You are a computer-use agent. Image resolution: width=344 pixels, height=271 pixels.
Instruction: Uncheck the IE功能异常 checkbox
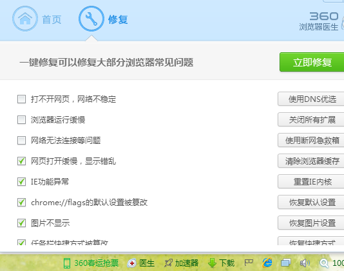[x=21, y=182]
